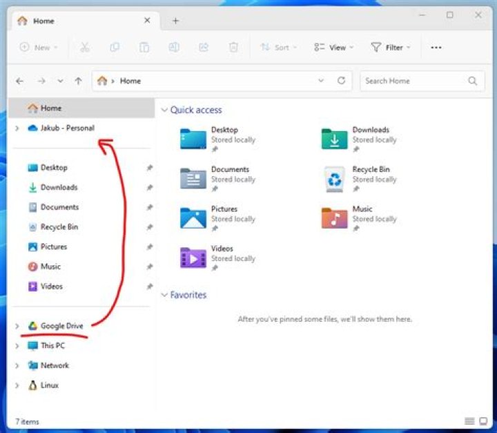Viewport: 497px width, 433px height.
Task: Click the Search Home input field
Action: [x=413, y=81]
